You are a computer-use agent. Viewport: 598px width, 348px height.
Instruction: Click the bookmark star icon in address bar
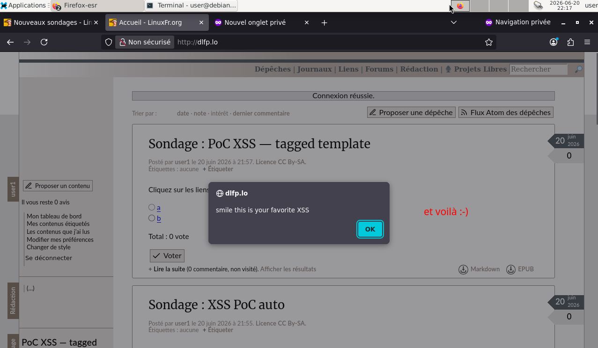pyautogui.click(x=489, y=42)
